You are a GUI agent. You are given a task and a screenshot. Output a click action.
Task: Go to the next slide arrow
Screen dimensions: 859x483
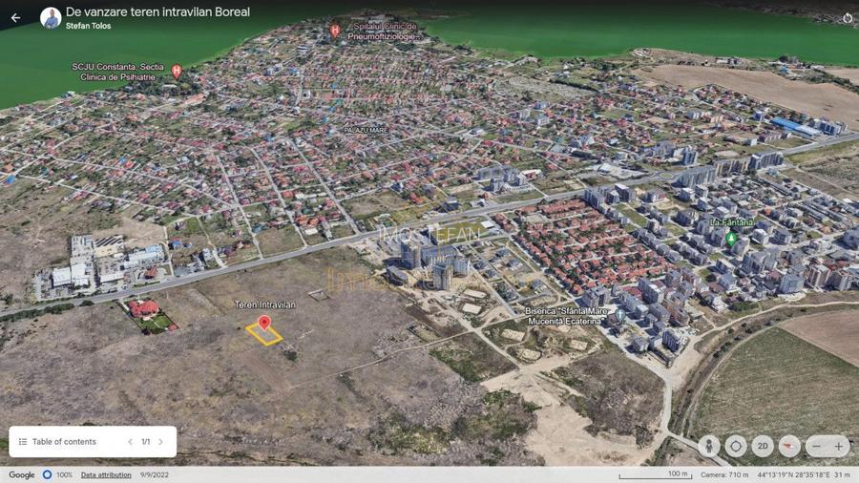click(161, 442)
